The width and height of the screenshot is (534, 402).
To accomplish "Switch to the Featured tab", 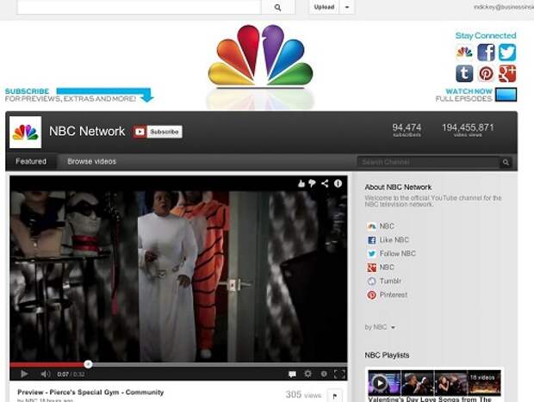I will pyautogui.click(x=31, y=161).
